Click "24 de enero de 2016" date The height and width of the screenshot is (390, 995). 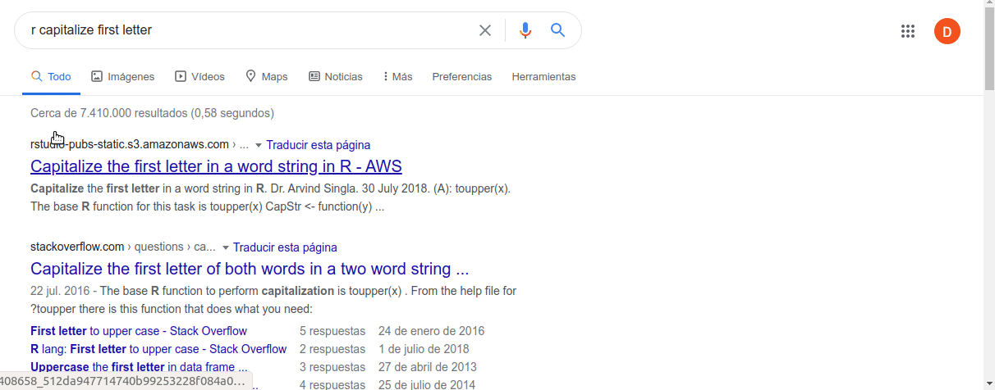[432, 331]
